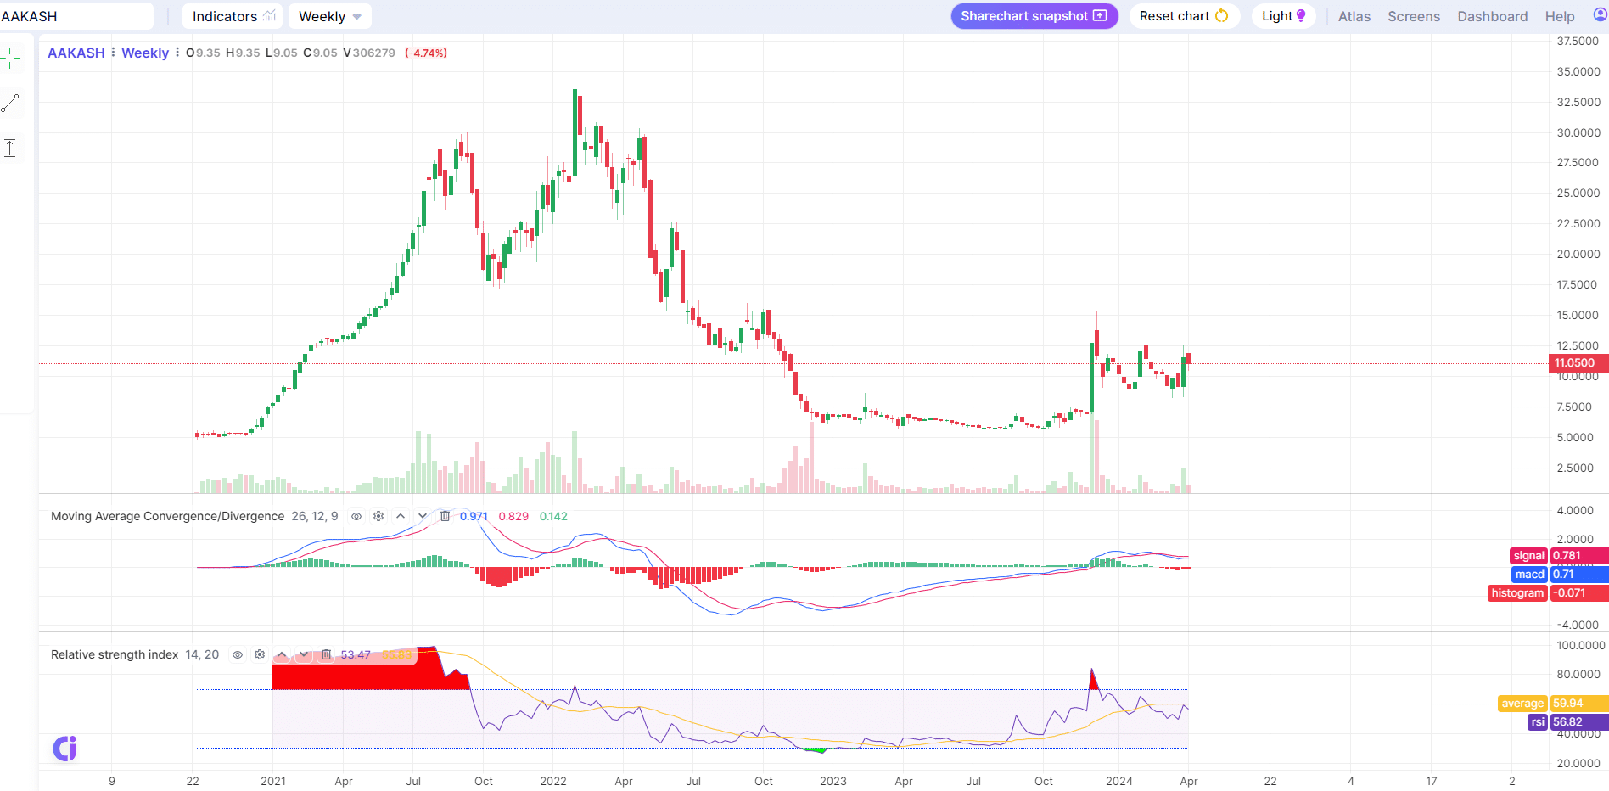Click the 35.0000 price axis label
This screenshot has height=791, width=1609.
pyautogui.click(x=1578, y=71)
